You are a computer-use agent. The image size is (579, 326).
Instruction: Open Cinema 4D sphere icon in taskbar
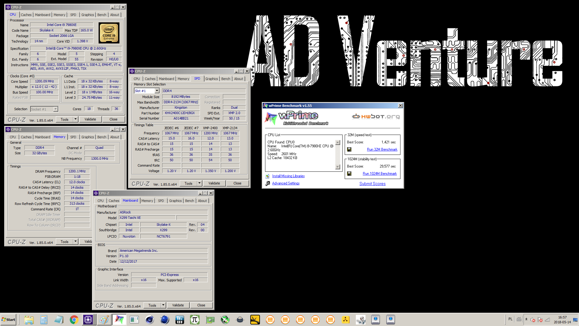150,320
